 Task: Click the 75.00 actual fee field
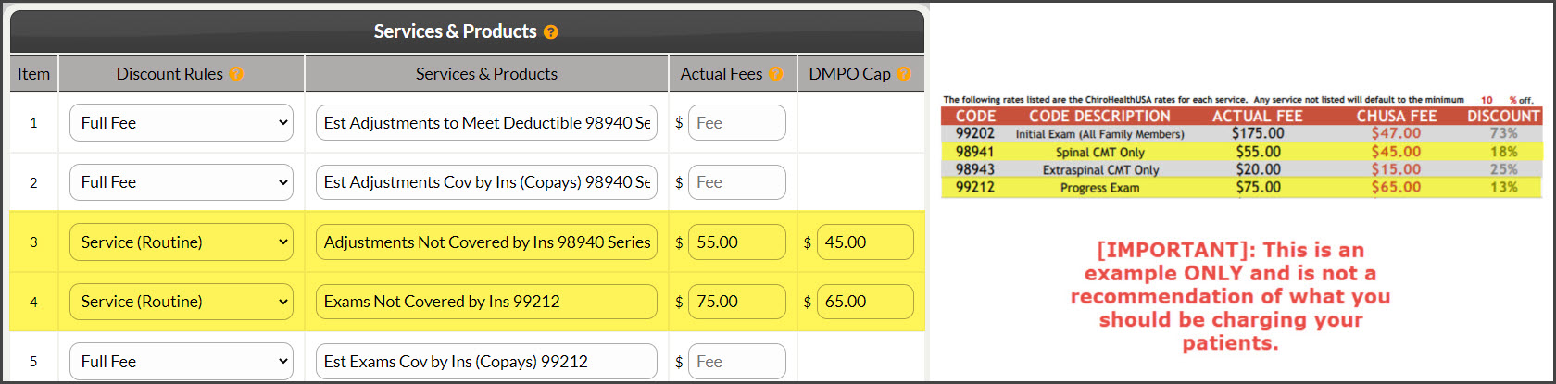point(737,302)
